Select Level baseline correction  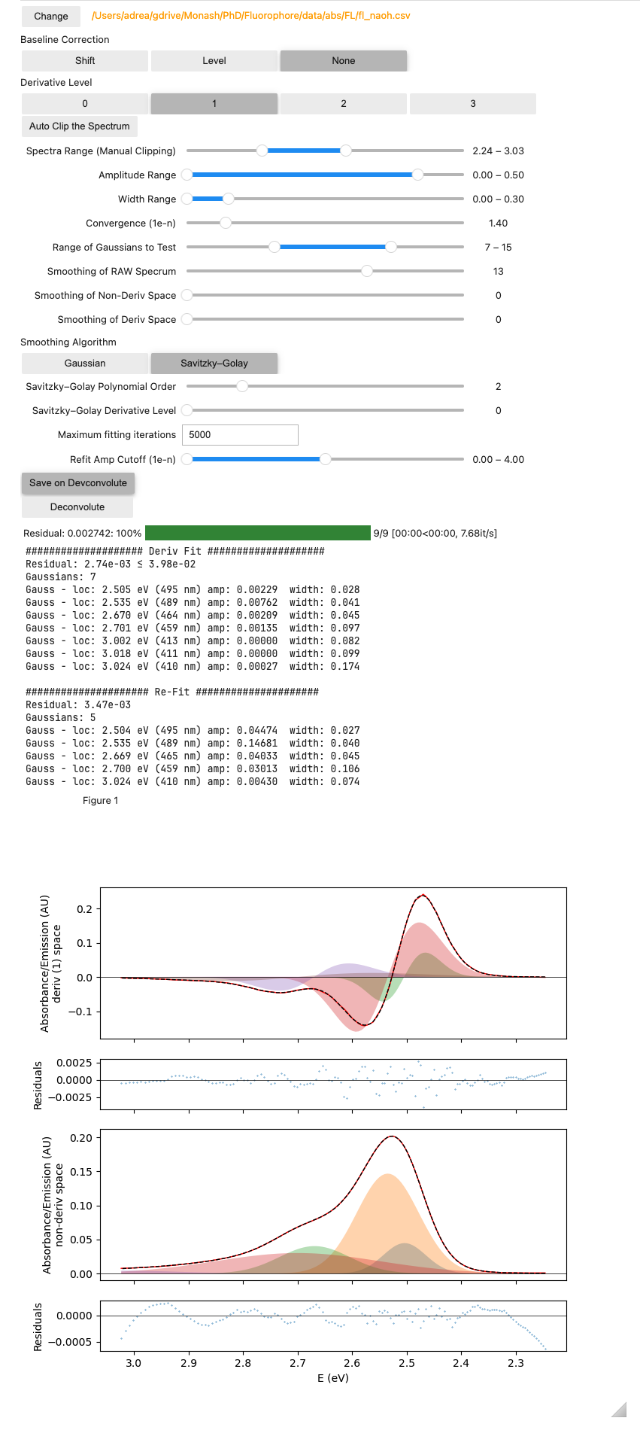click(x=214, y=61)
